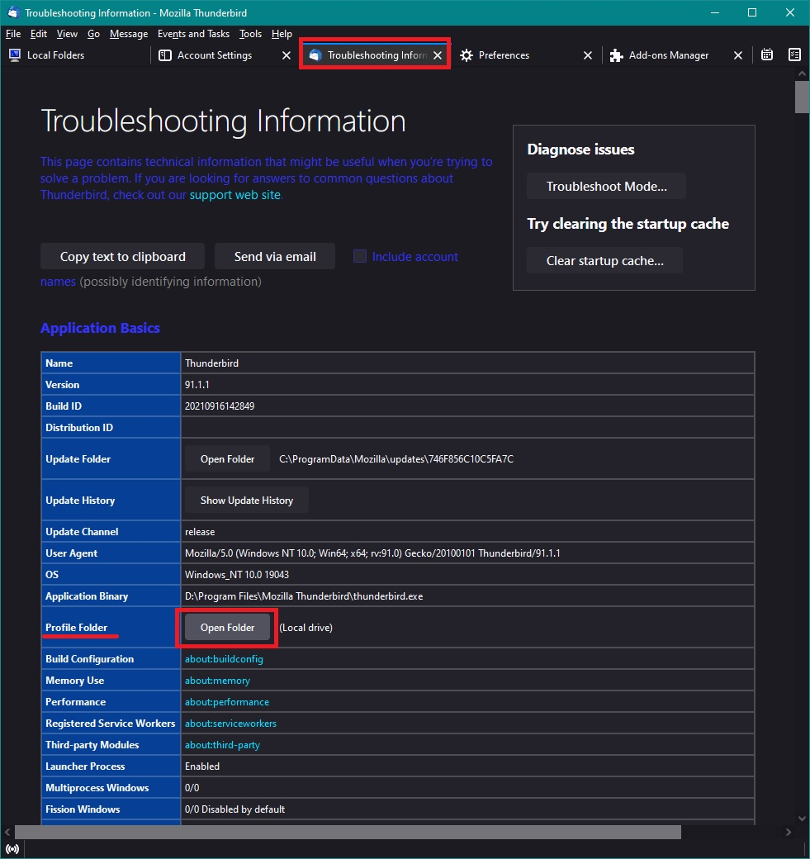Close the Account Settings tab
The image size is (810, 859).
tap(287, 55)
